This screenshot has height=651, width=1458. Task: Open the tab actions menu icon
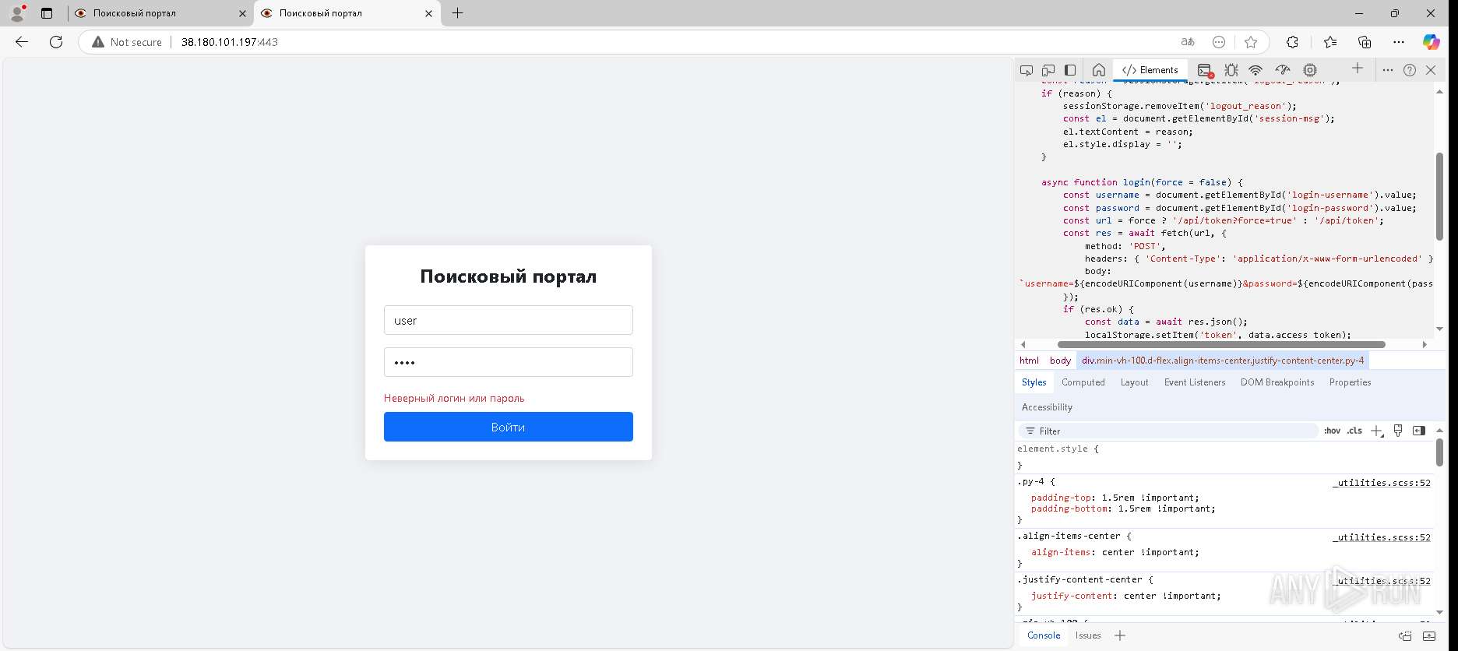tap(47, 13)
